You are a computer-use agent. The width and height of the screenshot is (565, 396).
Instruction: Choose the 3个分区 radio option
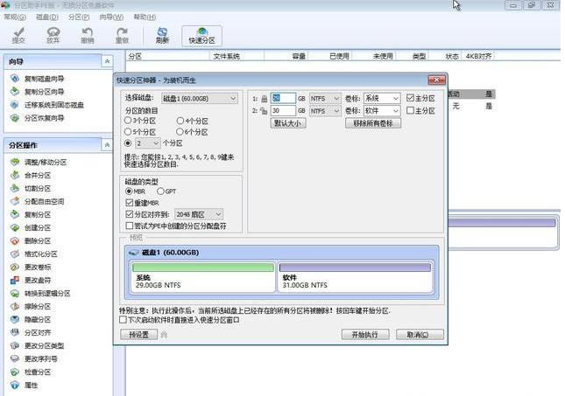coord(128,121)
